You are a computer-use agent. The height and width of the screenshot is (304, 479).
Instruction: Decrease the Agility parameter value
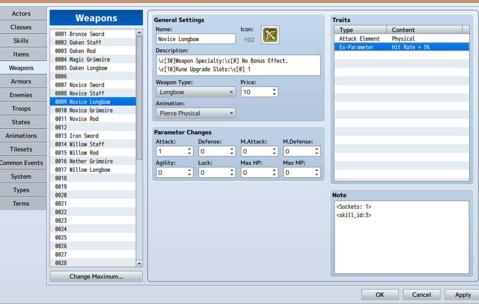click(189, 175)
